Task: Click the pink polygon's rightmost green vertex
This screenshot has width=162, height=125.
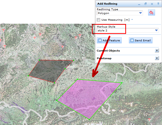Action: click(x=121, y=83)
